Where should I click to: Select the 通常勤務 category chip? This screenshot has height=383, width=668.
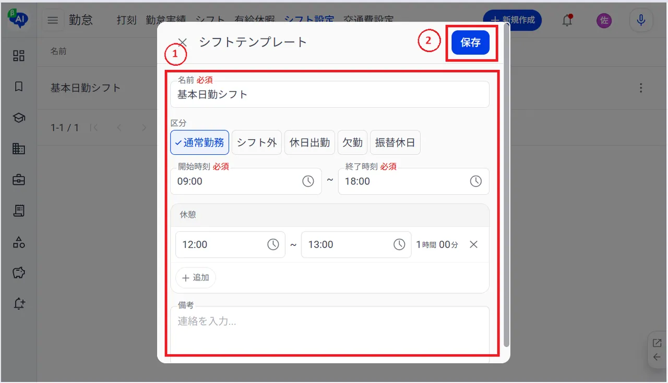point(200,142)
